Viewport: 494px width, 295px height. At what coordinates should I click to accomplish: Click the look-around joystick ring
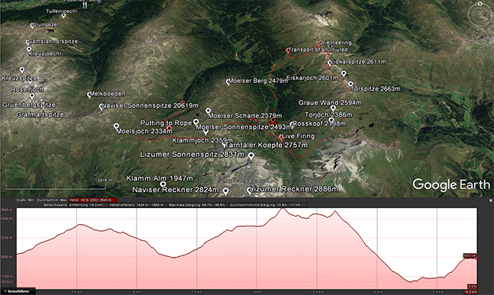(x=479, y=14)
